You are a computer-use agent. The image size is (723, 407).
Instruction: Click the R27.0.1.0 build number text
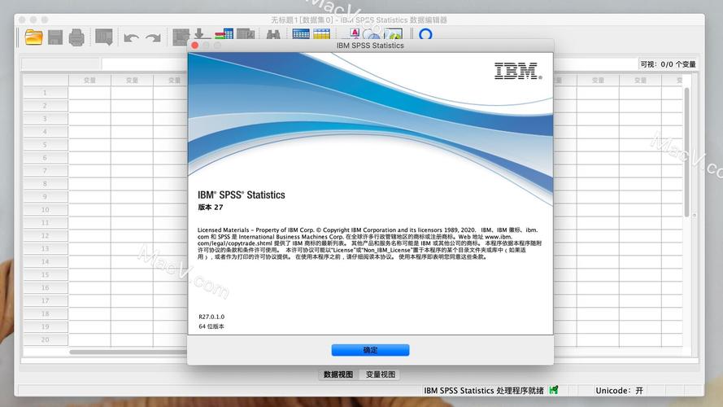coord(211,317)
